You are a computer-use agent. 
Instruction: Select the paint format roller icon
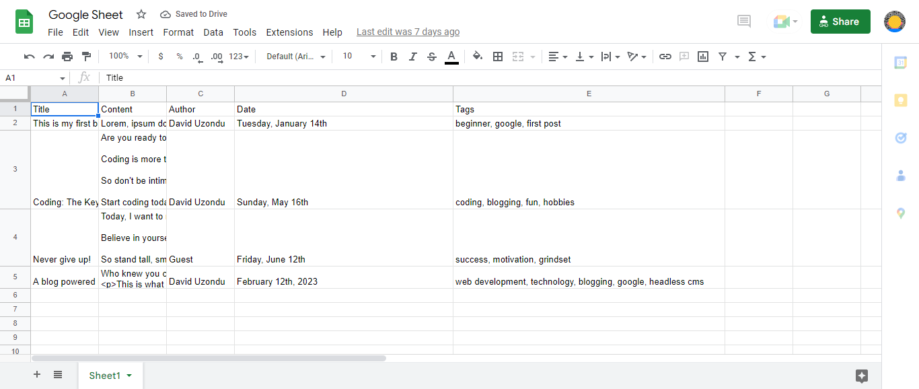point(86,57)
